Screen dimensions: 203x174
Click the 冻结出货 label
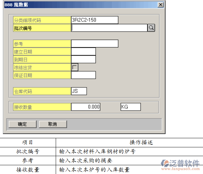[x=42, y=67]
